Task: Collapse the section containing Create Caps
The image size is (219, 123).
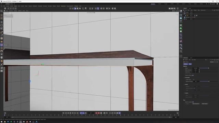Action: pyautogui.click(x=184, y=78)
